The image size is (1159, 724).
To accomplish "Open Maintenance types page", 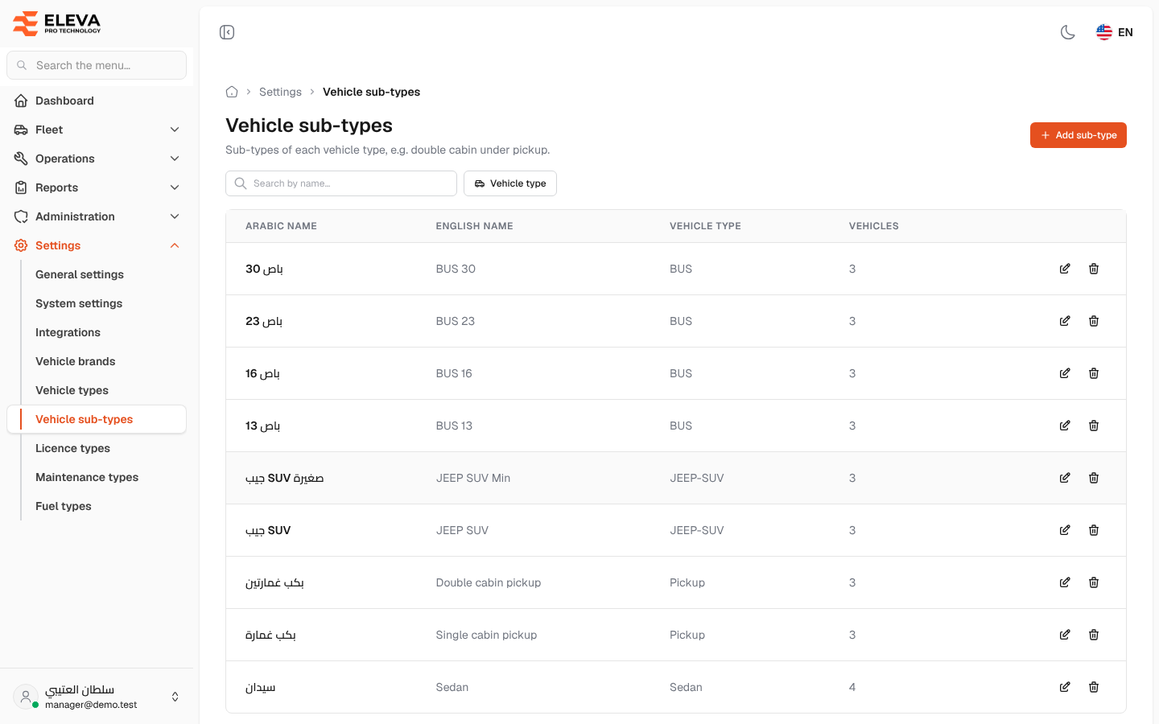I will click(x=87, y=477).
